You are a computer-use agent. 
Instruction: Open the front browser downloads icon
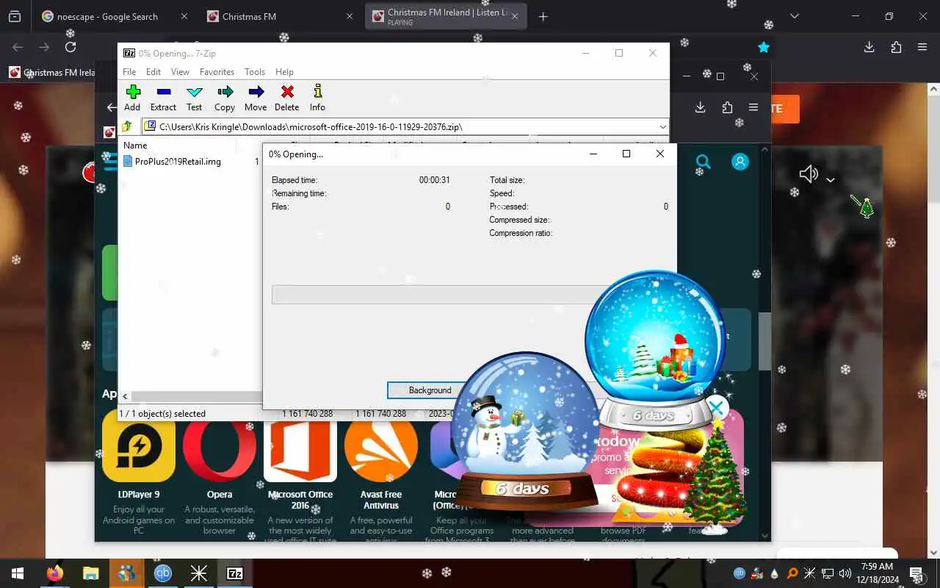tap(869, 47)
